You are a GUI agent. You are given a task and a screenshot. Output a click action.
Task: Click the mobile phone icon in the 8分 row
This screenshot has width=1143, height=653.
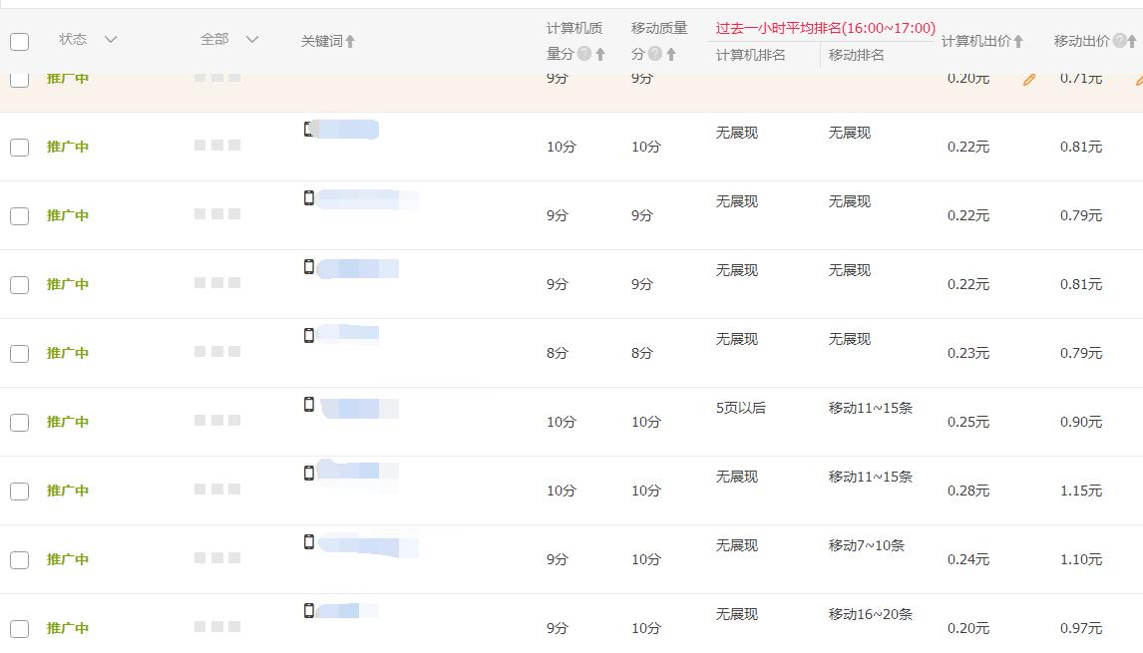click(x=309, y=336)
